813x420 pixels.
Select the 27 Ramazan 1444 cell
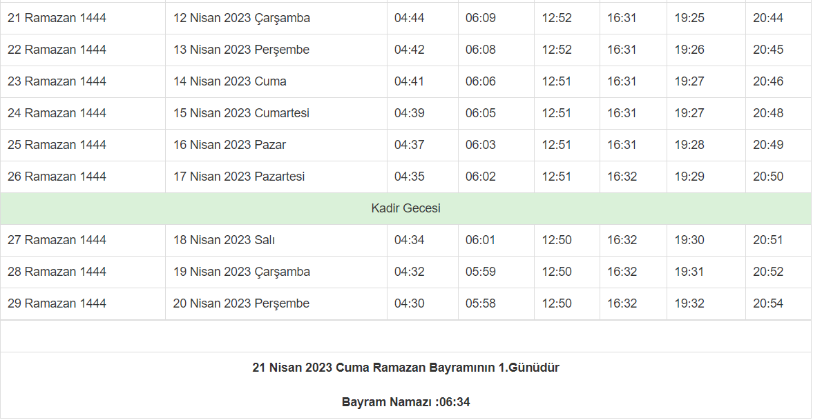tap(57, 240)
